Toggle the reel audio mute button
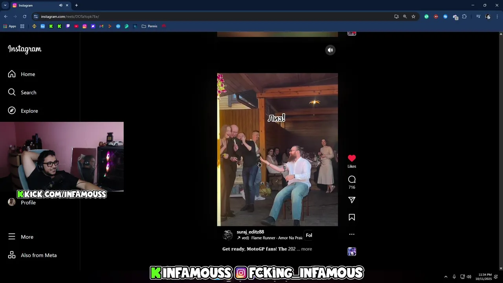The image size is (503, 283). pos(330,50)
